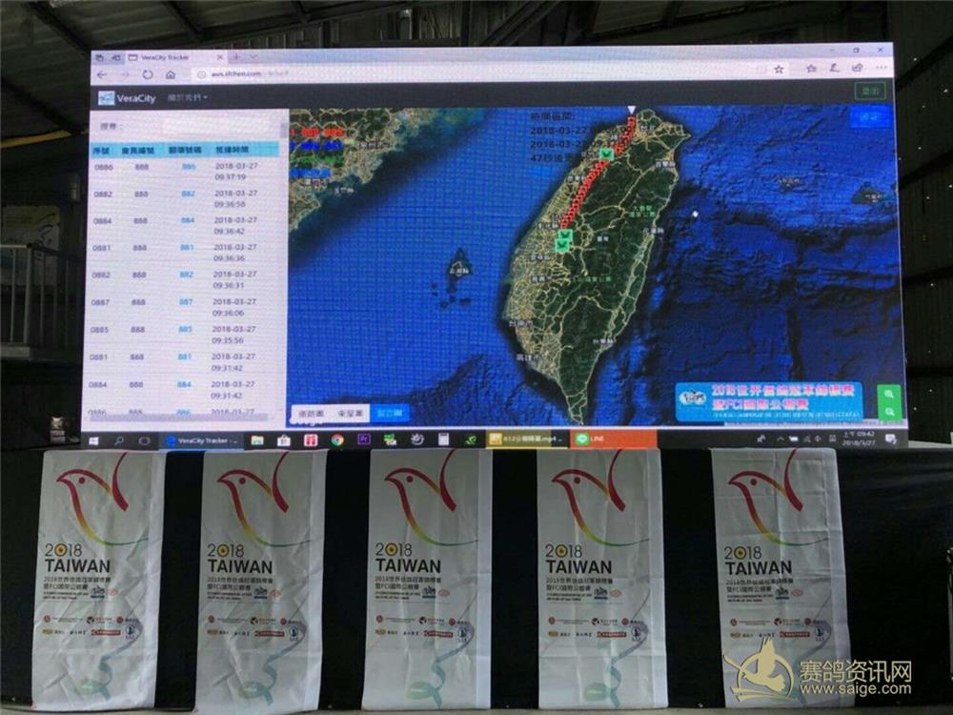The image size is (953, 715).
Task: Click the green logout button top right
Action: point(869,92)
